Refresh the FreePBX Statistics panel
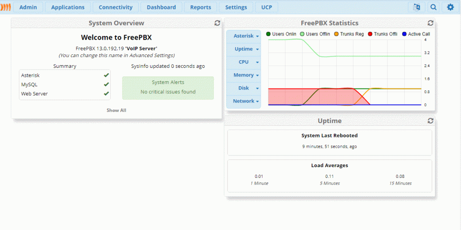461x230 pixels. [430, 23]
